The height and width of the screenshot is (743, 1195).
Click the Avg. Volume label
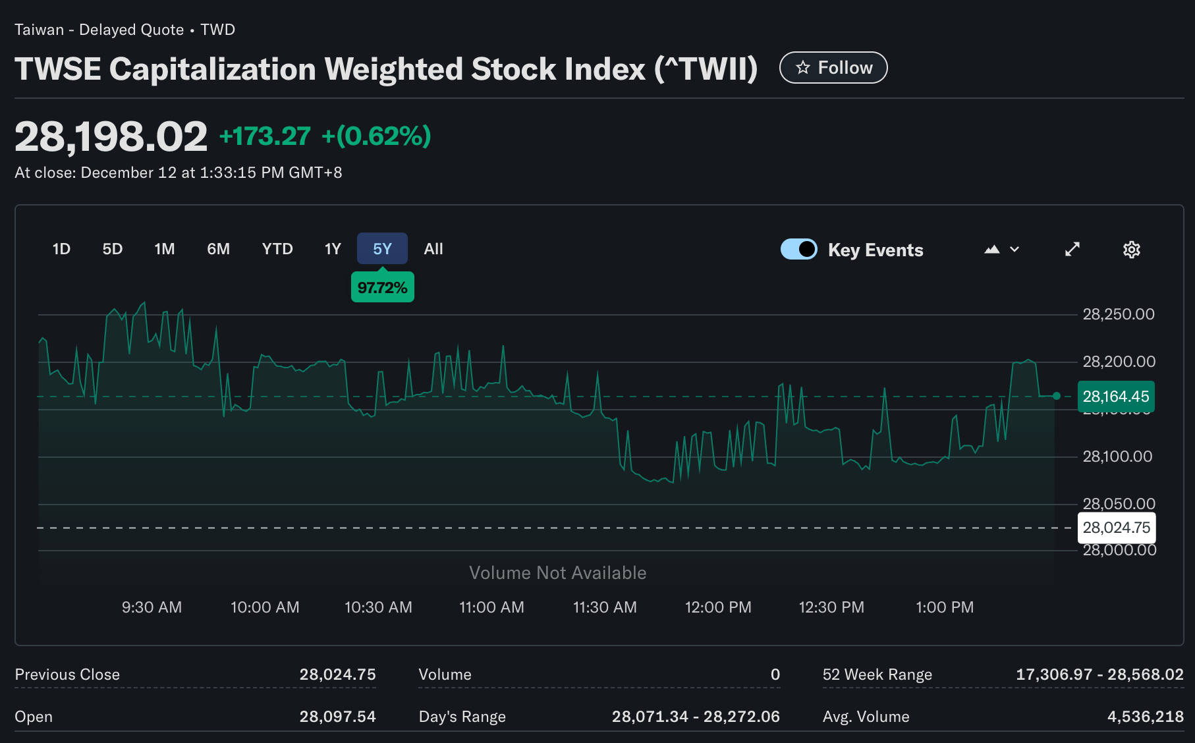click(x=866, y=717)
